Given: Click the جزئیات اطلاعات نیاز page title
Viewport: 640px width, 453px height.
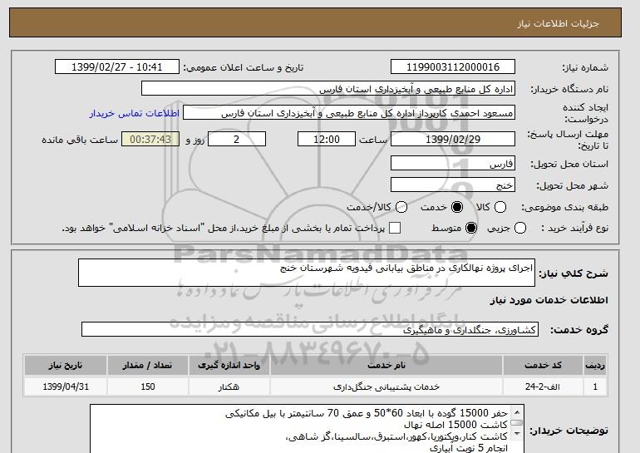Looking at the screenshot, I should (x=559, y=23).
